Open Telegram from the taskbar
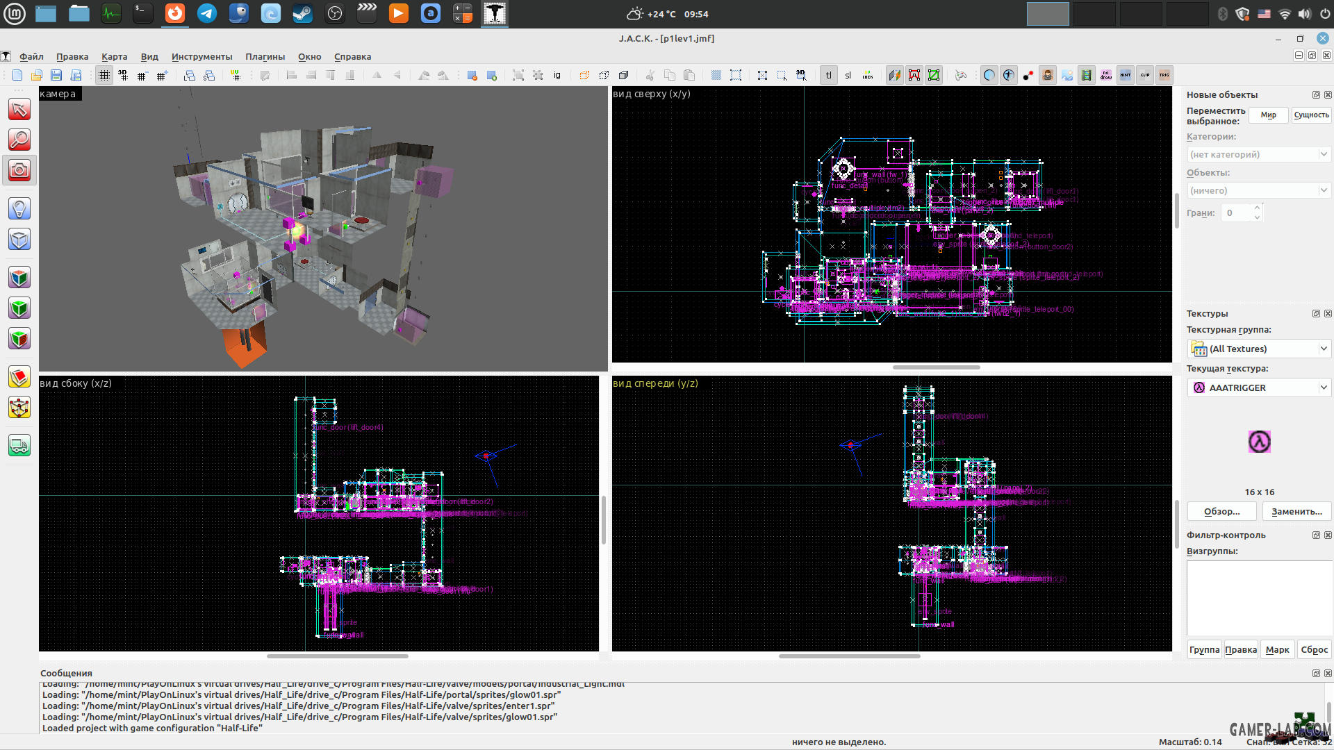 point(207,14)
